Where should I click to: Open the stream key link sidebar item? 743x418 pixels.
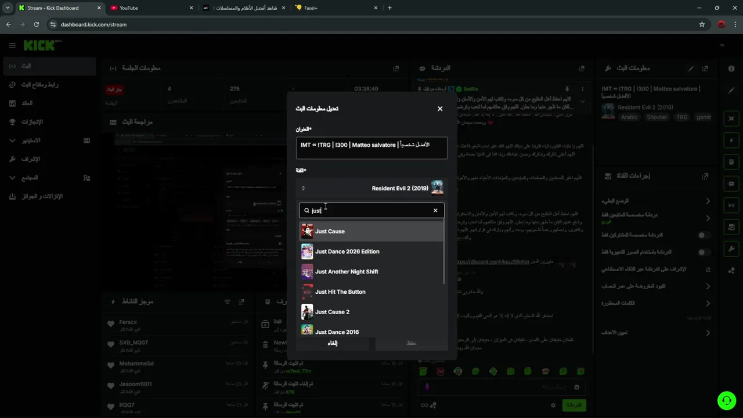49,85
